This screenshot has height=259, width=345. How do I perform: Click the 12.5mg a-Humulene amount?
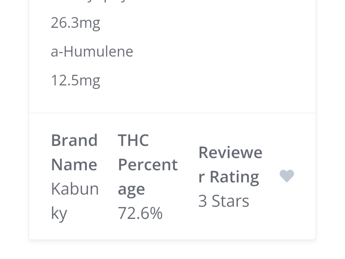[x=75, y=80]
